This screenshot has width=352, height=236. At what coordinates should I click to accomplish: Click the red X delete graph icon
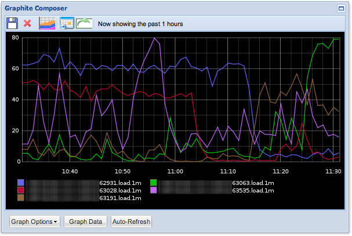coord(27,24)
